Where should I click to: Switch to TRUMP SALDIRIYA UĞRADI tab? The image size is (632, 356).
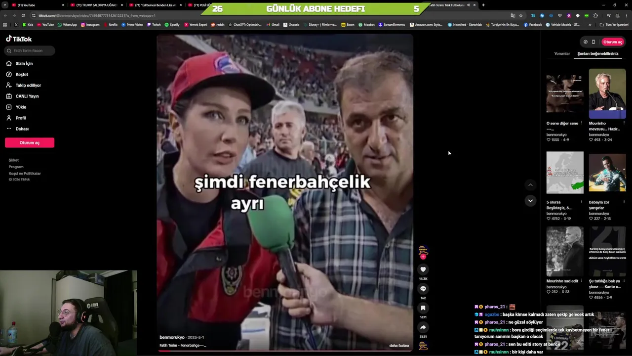pyautogui.click(x=96, y=5)
